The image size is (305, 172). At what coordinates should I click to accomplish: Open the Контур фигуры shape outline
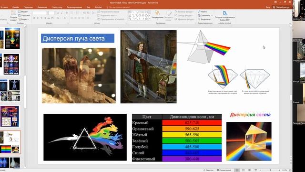[184, 15]
